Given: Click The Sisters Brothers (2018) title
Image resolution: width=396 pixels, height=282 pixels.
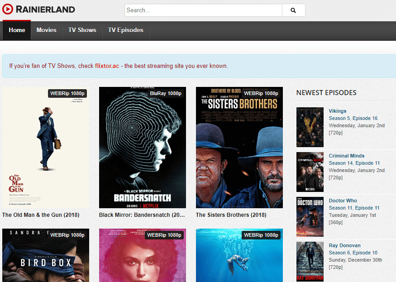Looking at the screenshot, I should pos(231,215).
